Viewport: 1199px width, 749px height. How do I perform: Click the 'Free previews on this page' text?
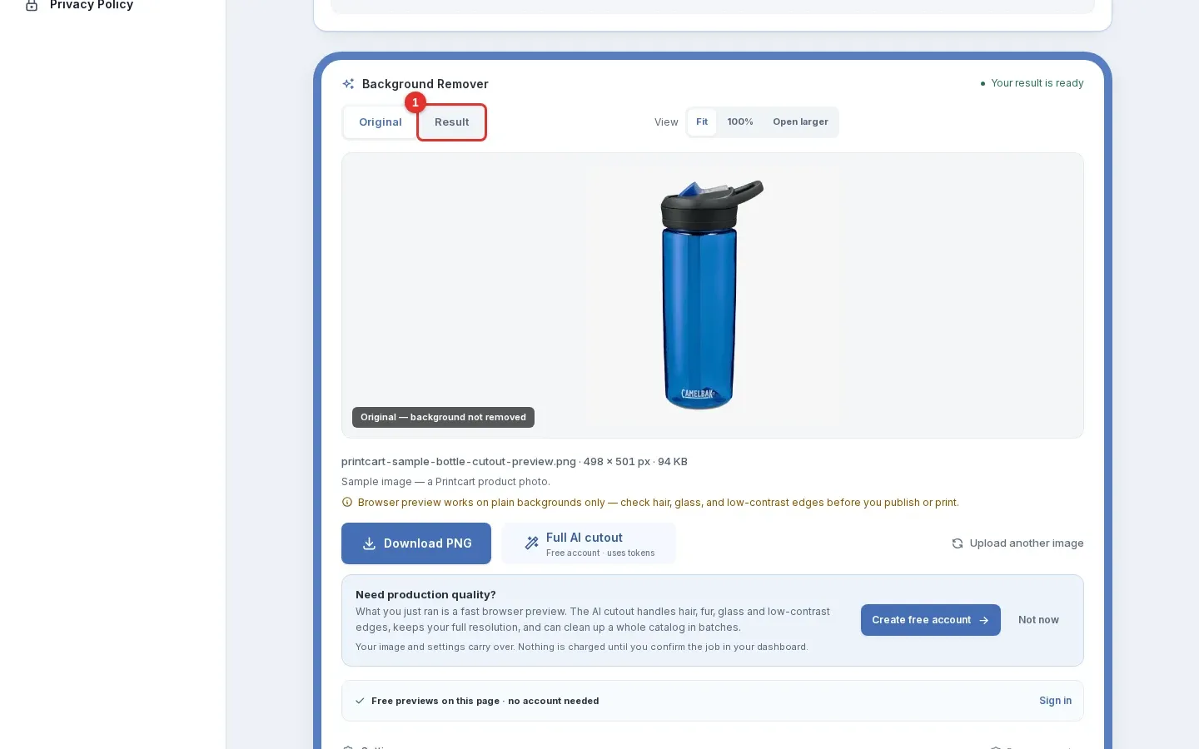435,701
